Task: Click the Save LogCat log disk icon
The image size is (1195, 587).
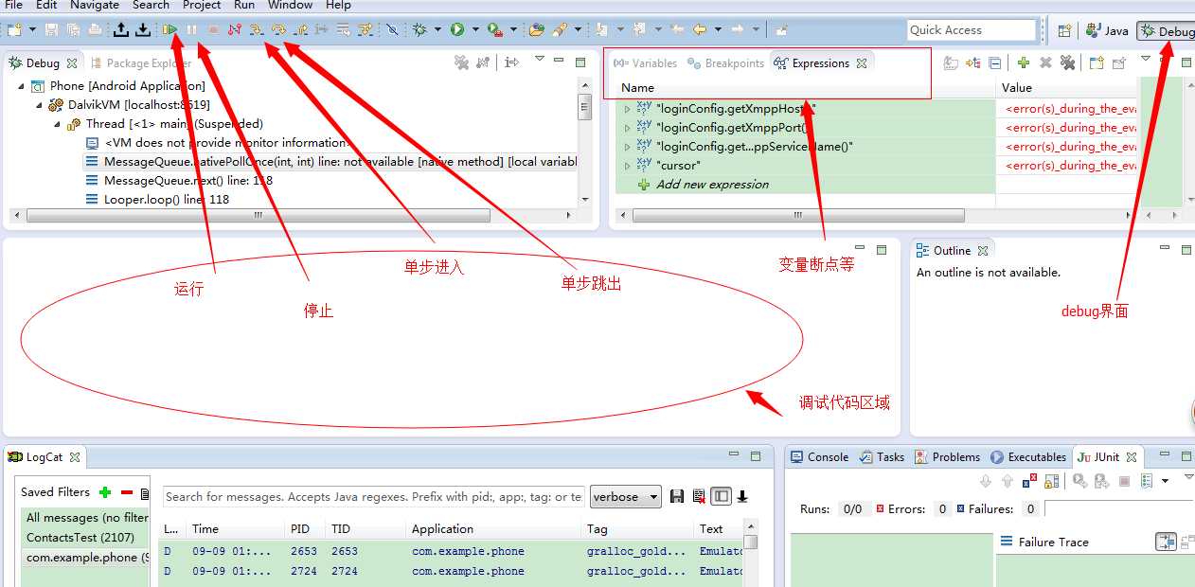Action: [677, 496]
